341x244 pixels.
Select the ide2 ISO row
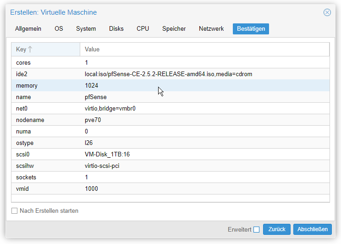point(170,74)
